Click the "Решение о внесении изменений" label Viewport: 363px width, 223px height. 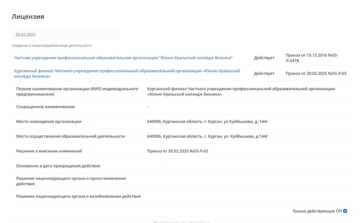pyautogui.click(x=49, y=151)
